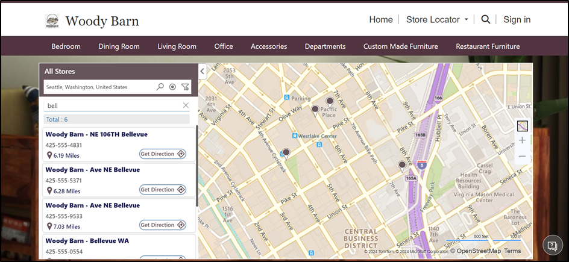Go to the Living Room category
Viewport: 569px width, 262px height.
pos(177,46)
